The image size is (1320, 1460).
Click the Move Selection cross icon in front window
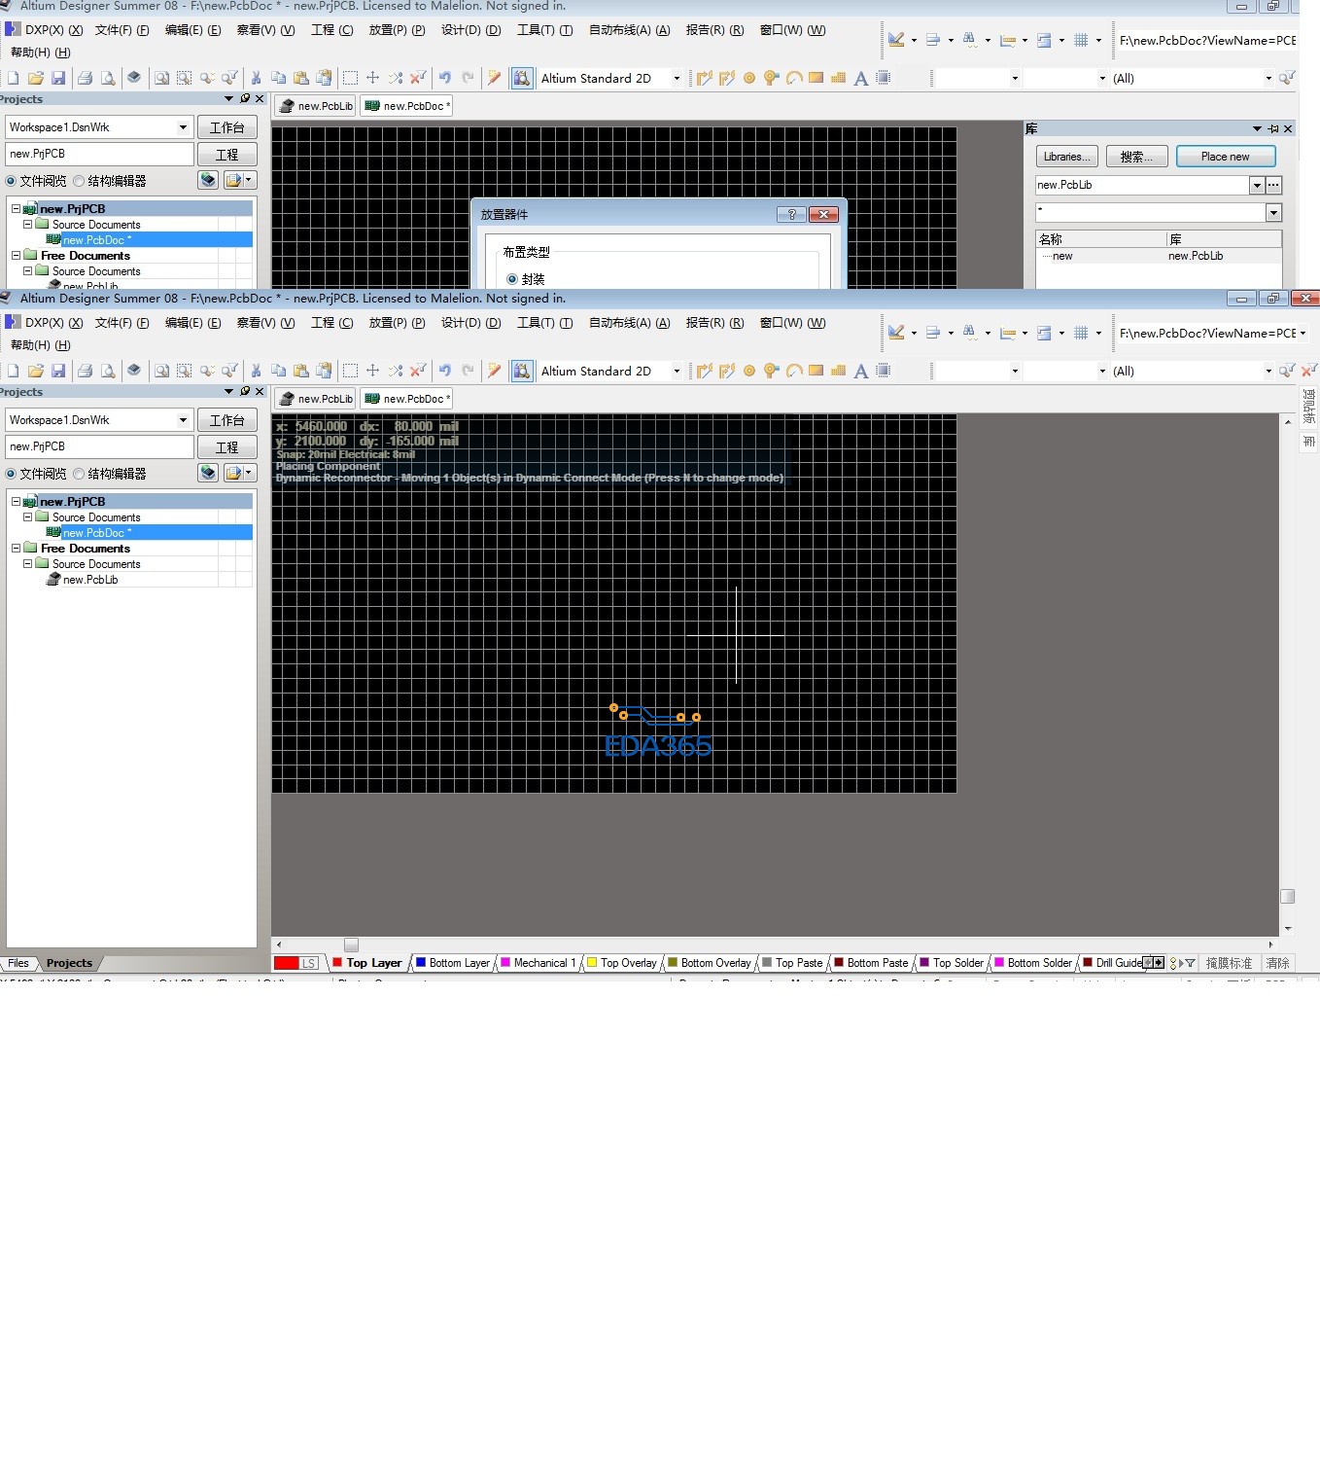[372, 371]
